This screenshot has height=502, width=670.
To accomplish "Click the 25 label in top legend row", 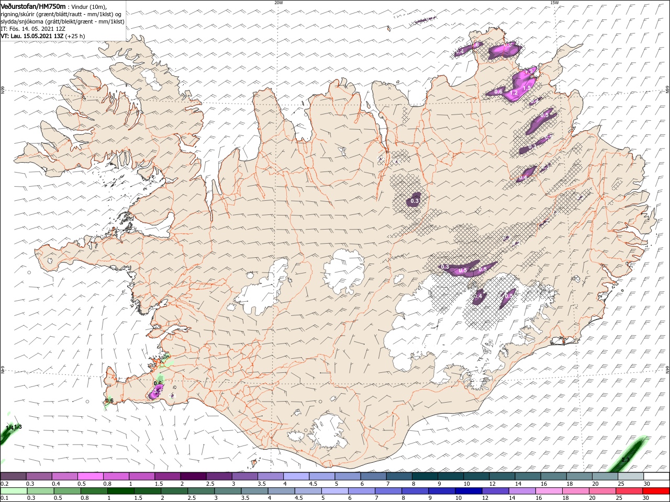I will tap(621, 484).
